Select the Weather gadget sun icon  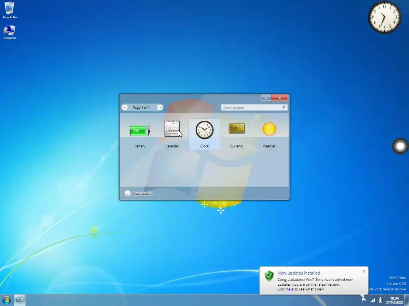coord(269,129)
